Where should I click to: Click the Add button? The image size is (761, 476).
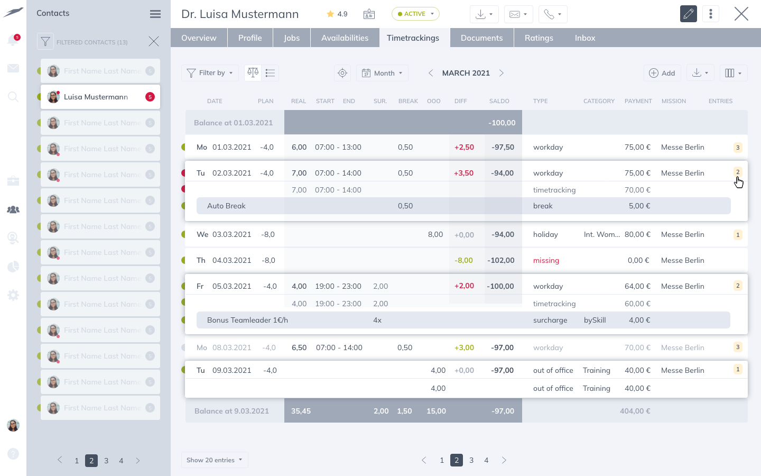tap(662, 73)
